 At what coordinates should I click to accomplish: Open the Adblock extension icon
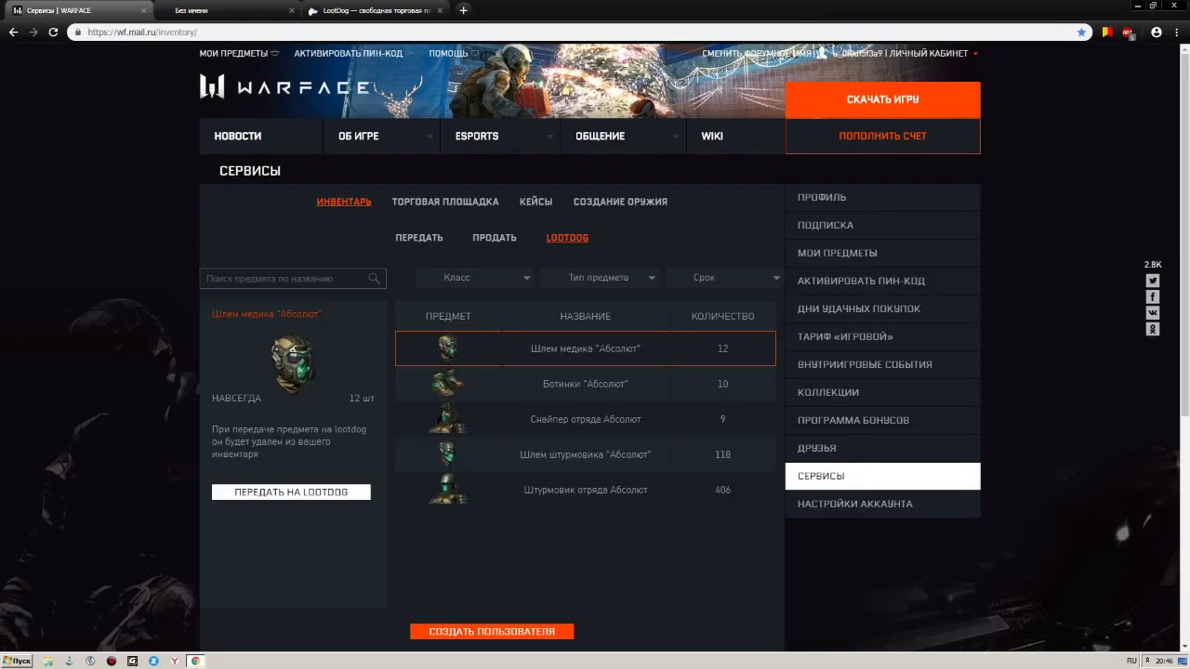(1128, 32)
